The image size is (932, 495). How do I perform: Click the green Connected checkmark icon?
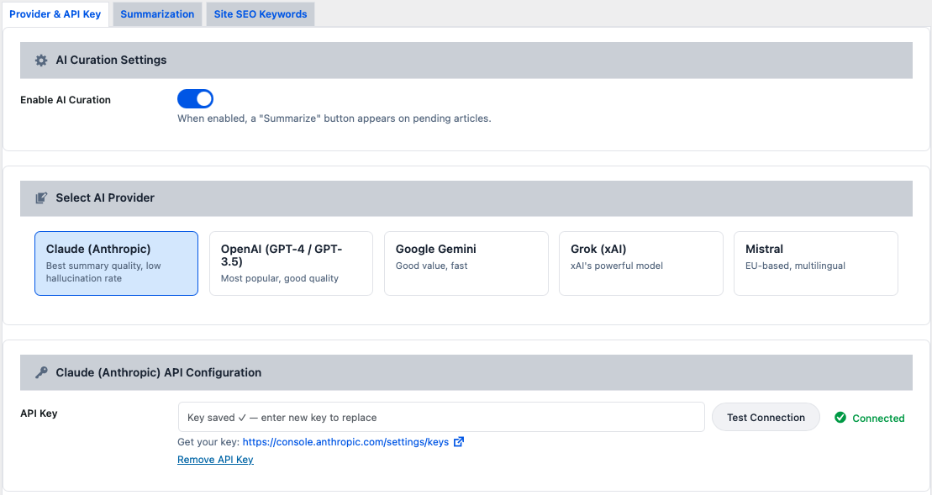(x=840, y=418)
